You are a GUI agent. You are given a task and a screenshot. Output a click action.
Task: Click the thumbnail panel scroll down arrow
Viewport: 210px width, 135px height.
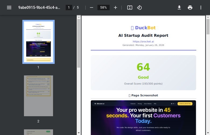coord(79,133)
